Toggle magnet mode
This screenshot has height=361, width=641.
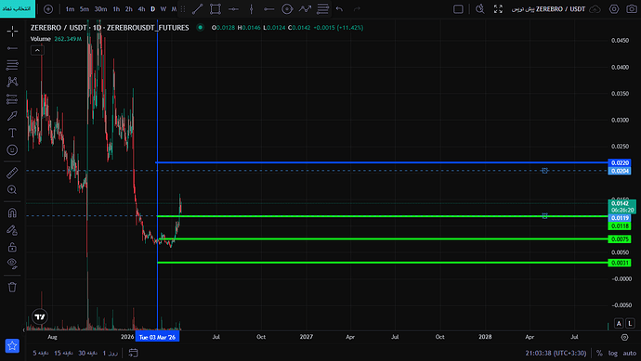pos(12,213)
